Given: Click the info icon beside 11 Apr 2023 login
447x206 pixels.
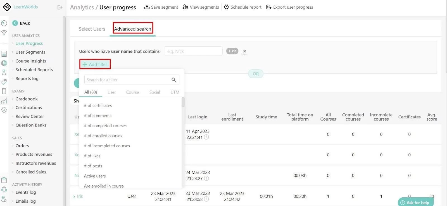Looking at the screenshot, I should (x=206, y=137).
